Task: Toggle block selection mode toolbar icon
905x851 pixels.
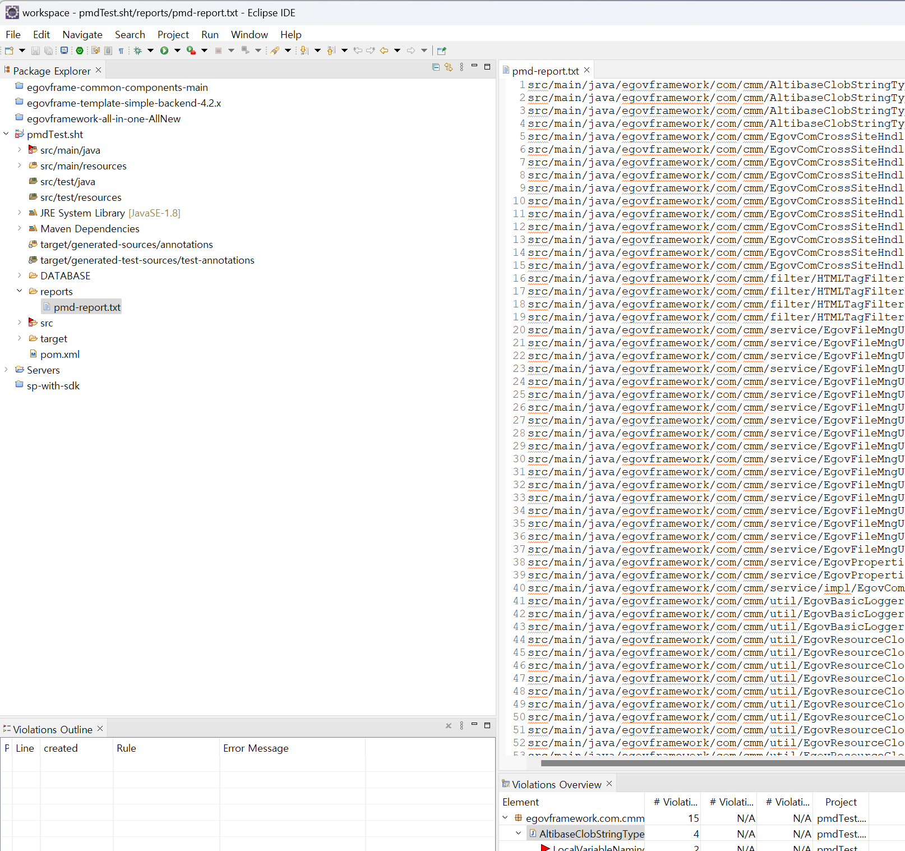Action: 109,50
